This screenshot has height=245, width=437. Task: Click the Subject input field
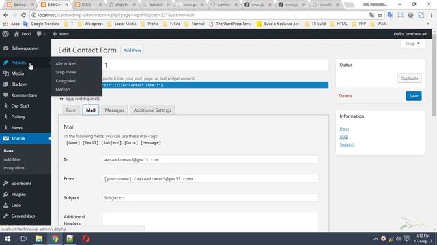click(x=210, y=198)
